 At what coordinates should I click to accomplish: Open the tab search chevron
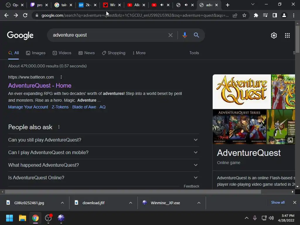pyautogui.click(x=253, y=4)
